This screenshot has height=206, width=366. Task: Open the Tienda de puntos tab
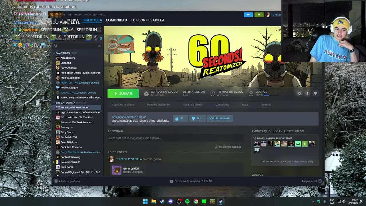coord(192,105)
